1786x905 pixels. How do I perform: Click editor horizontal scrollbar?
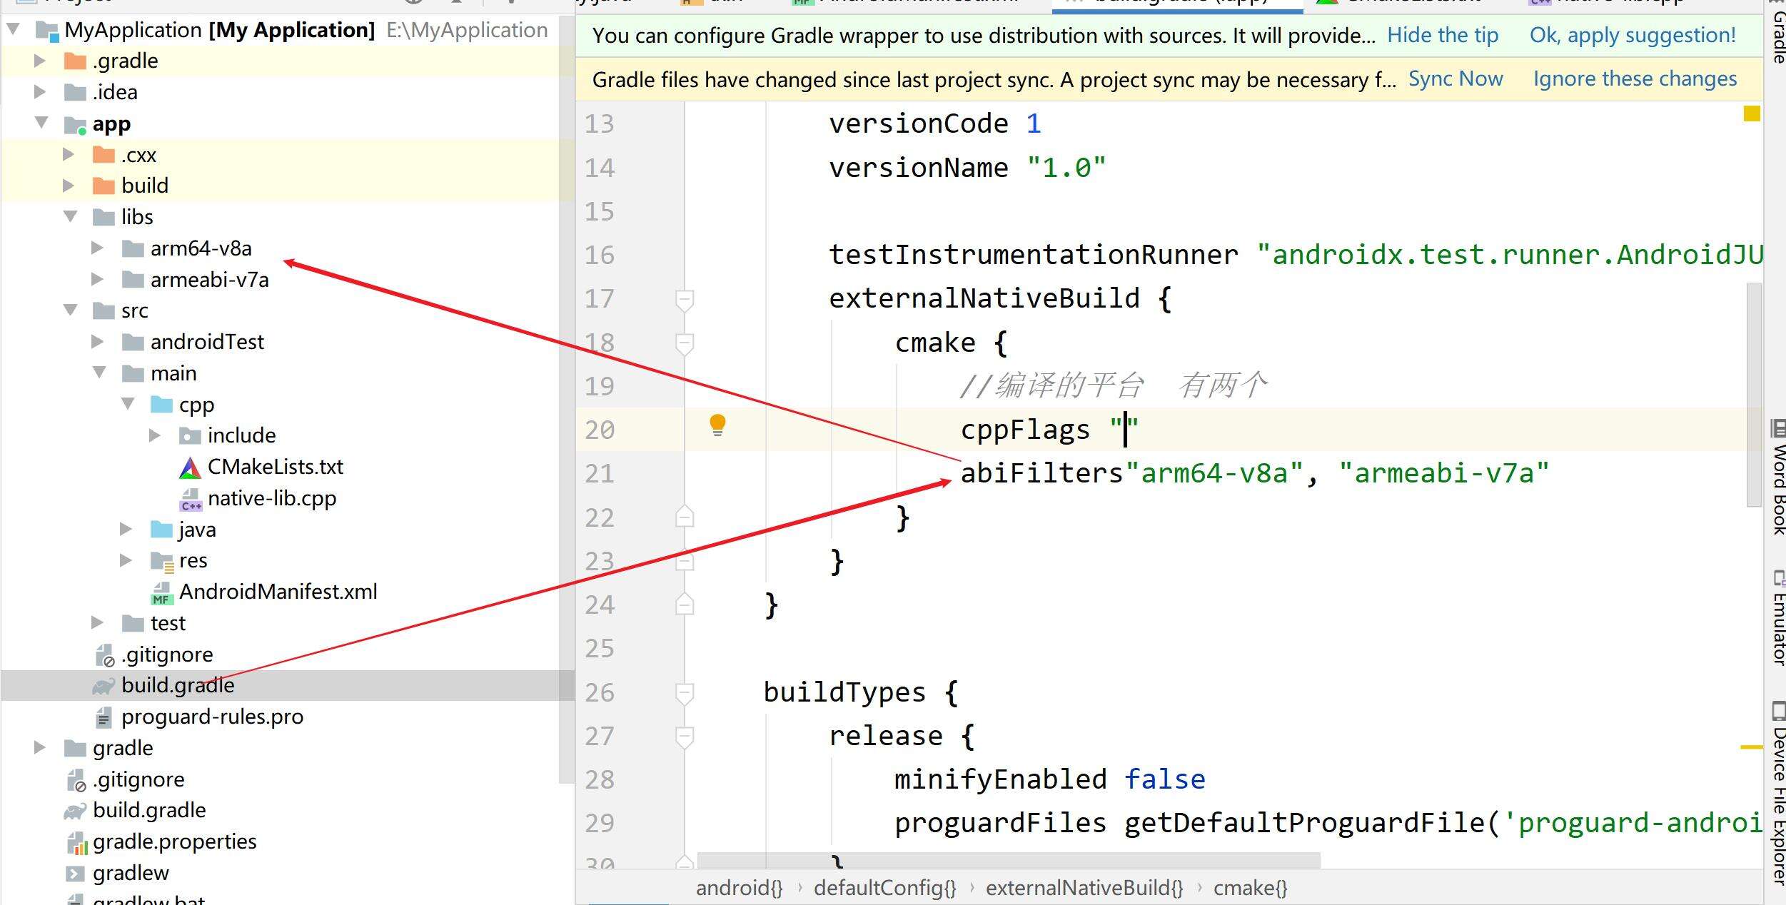(1008, 859)
